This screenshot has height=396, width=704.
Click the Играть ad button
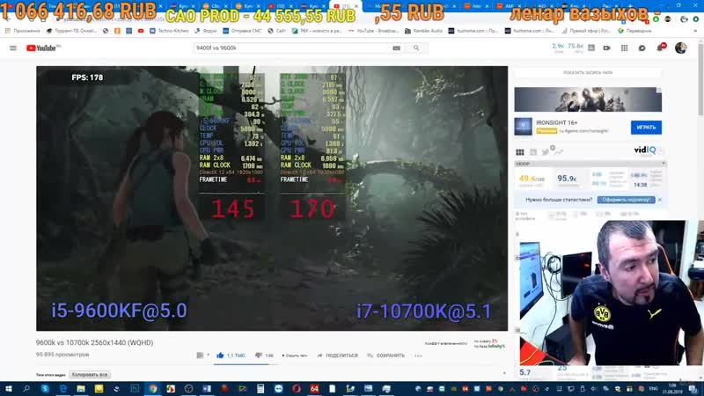click(646, 128)
